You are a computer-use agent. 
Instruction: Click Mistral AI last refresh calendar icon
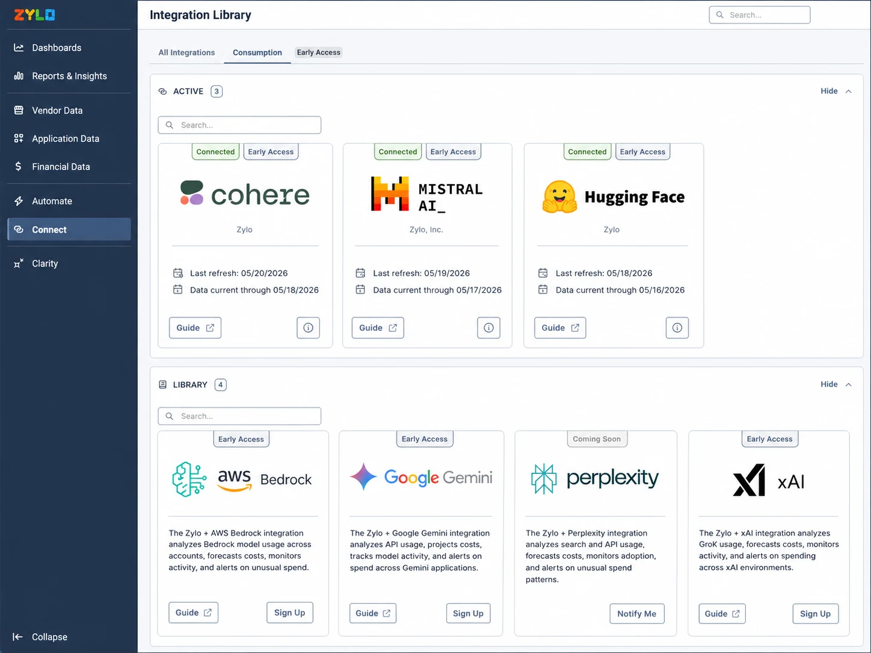coord(360,273)
